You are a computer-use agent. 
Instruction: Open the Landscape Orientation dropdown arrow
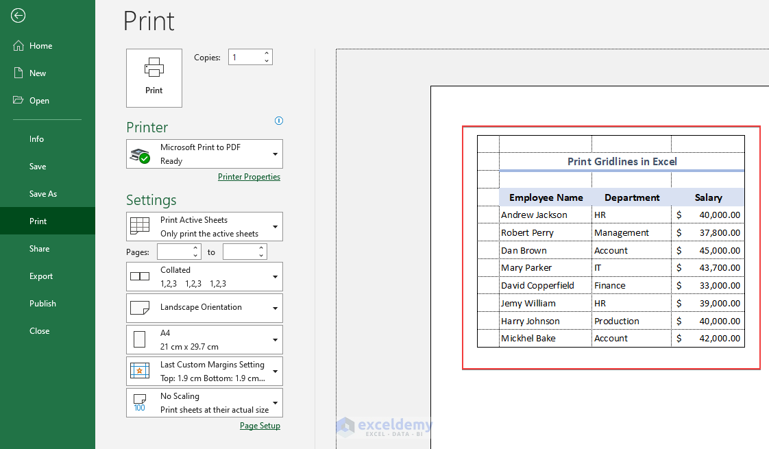pos(275,308)
